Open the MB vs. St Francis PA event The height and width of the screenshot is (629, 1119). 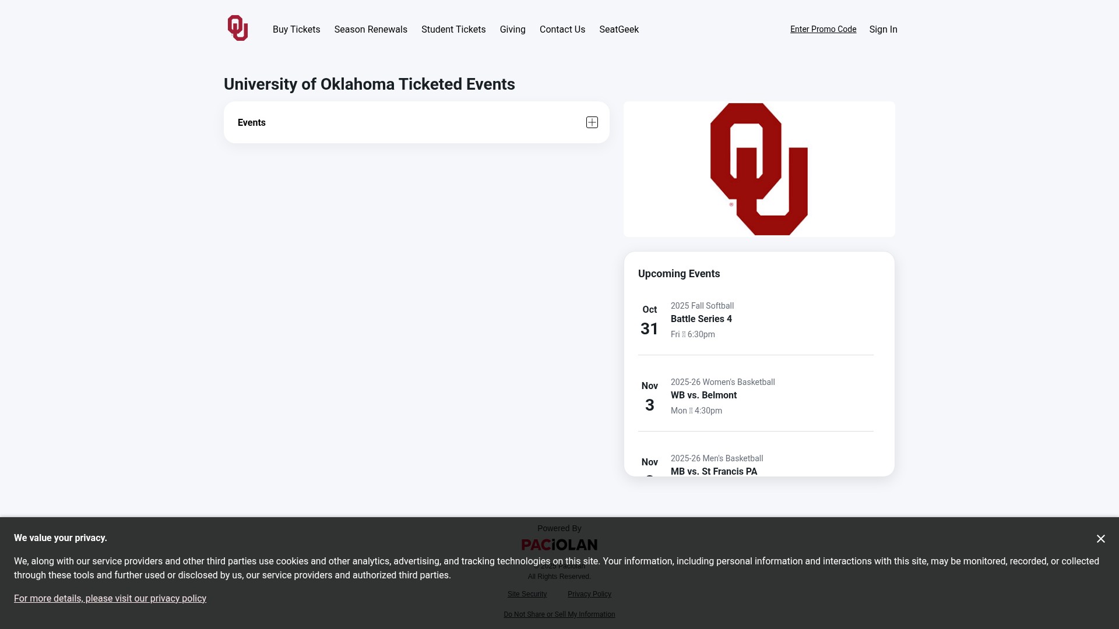point(714,472)
